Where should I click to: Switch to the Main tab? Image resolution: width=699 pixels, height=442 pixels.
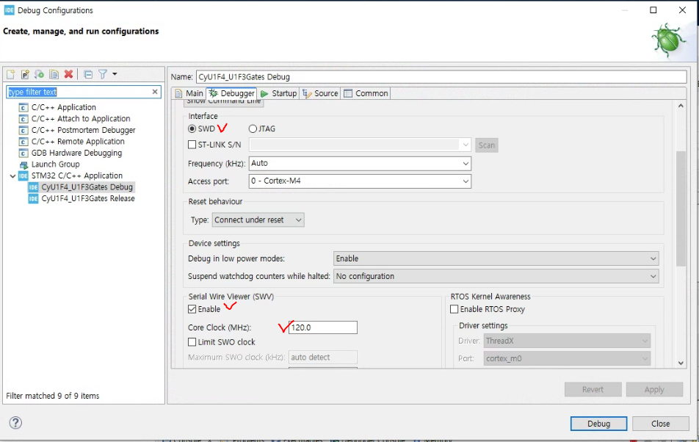click(189, 93)
